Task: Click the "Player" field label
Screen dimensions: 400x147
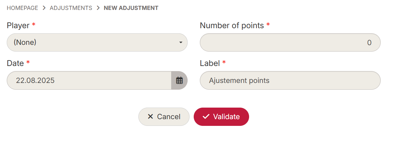Action: tap(18, 26)
